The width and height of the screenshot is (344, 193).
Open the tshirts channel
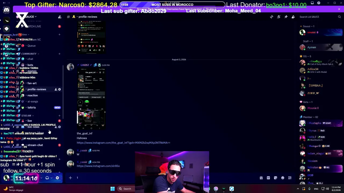pyautogui.click(x=39, y=107)
